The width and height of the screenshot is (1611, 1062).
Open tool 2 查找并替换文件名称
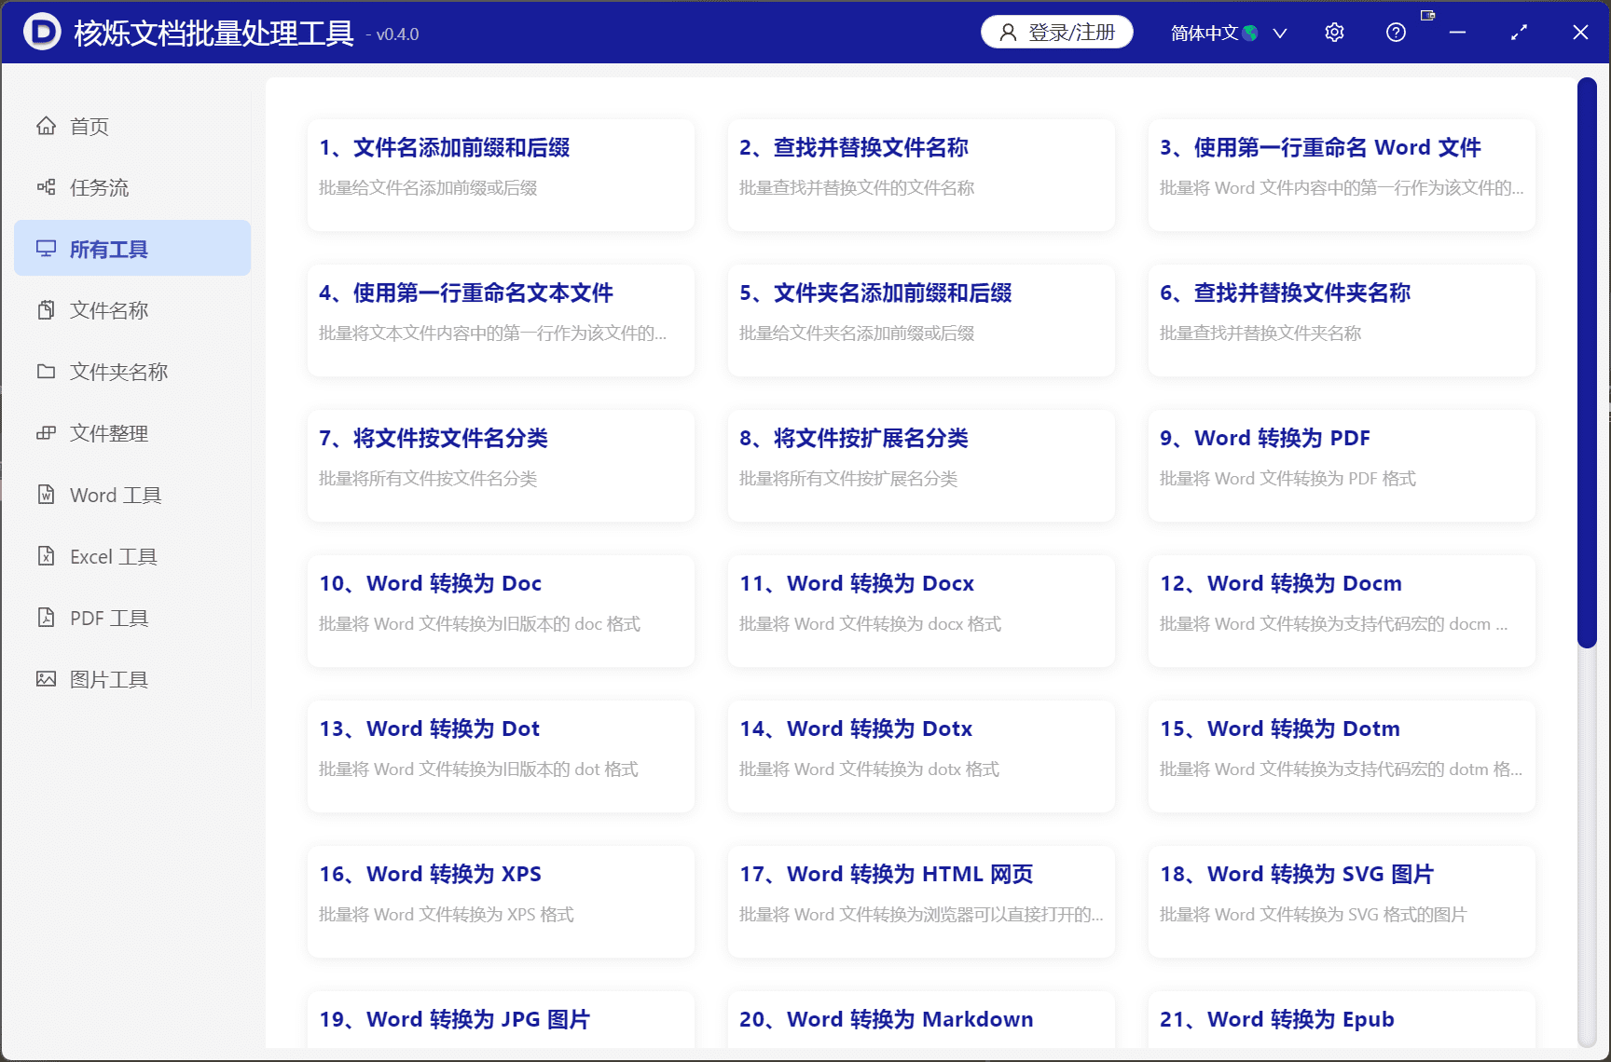point(921,174)
